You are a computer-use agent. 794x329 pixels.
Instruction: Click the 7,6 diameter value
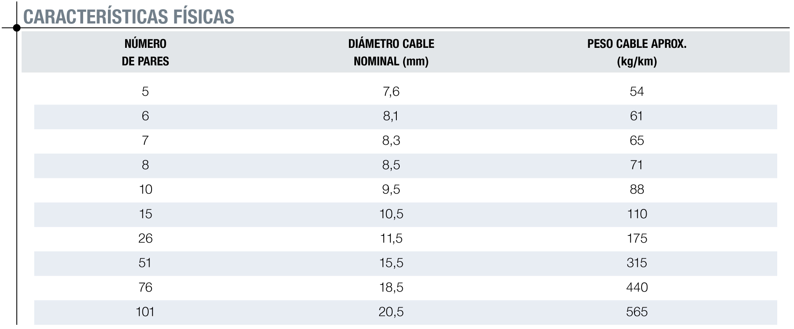[391, 91]
